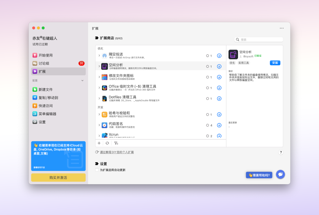Image resolution: width=319 pixels, height=215 pixels.
Task: Expand the Xcrun row
Action: 99,136
